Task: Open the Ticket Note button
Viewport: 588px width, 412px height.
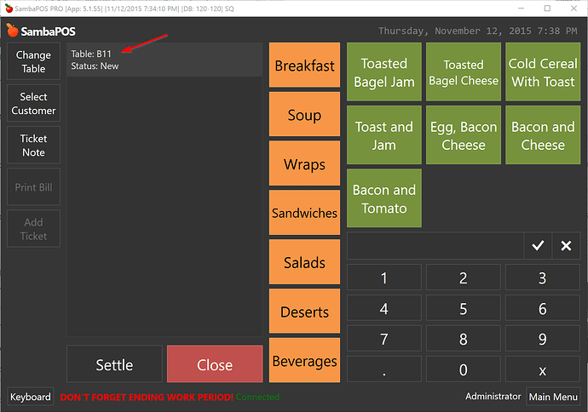Action: pos(34,146)
